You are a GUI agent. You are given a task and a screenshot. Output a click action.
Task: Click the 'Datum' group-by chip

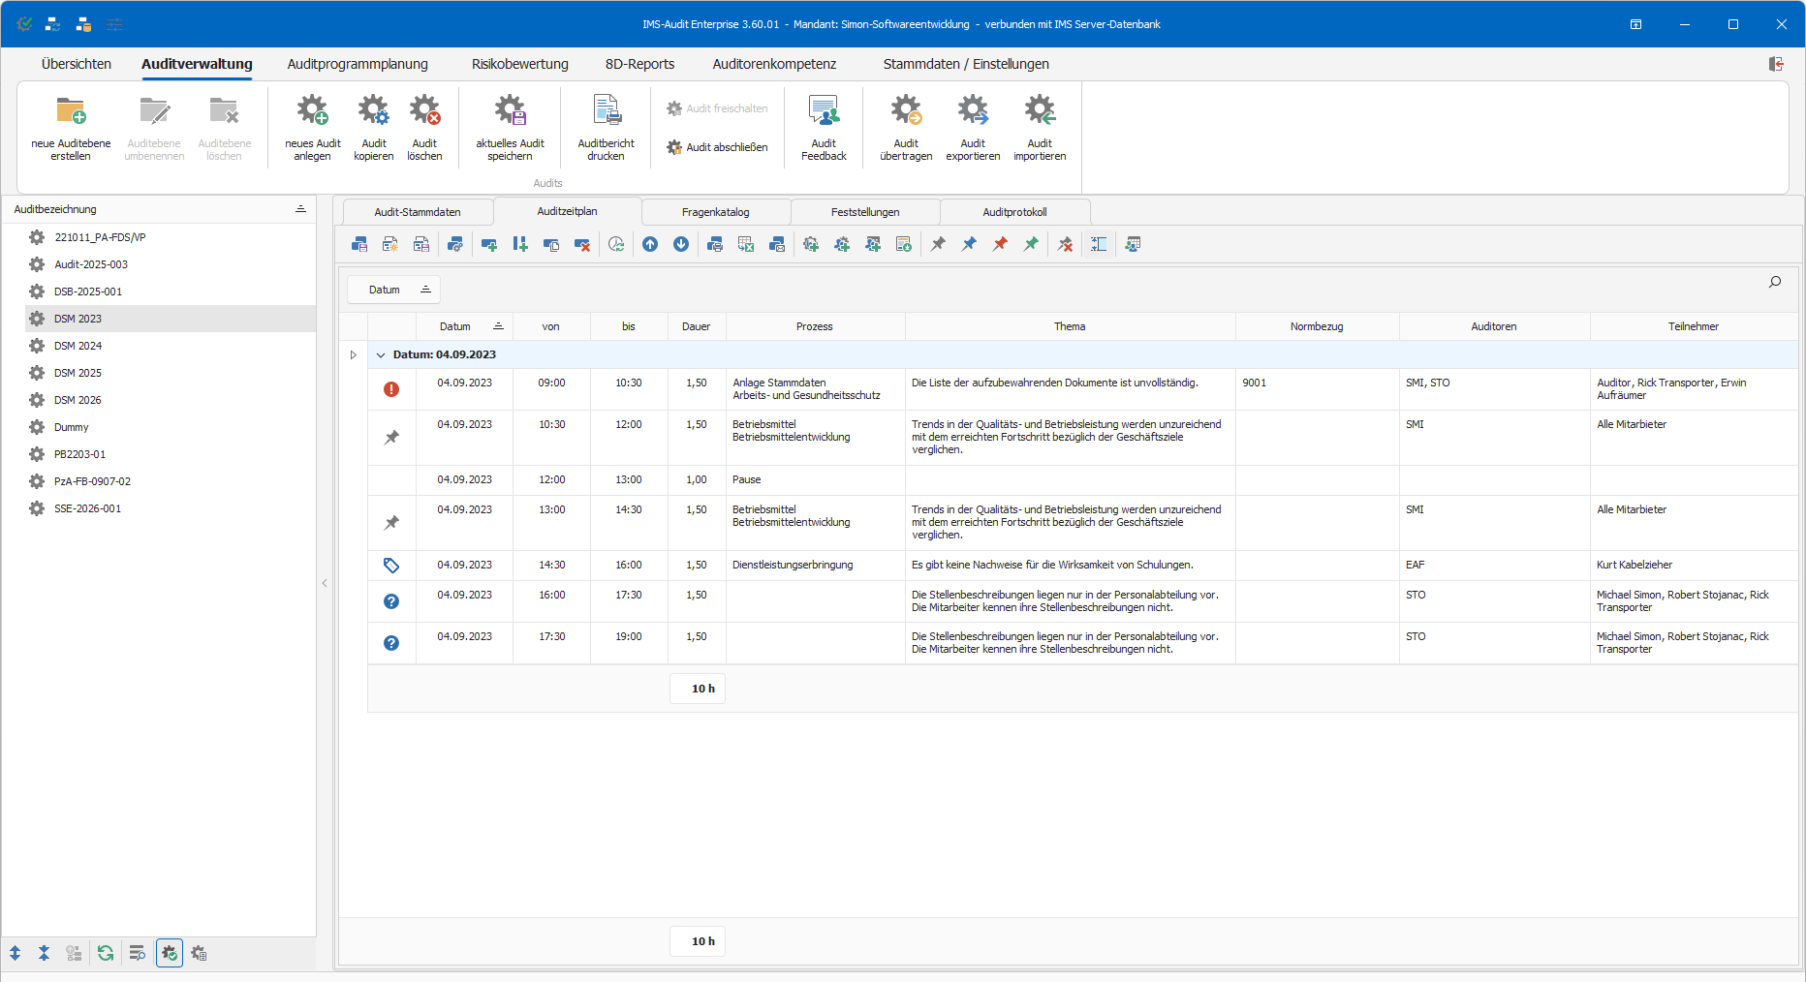pos(393,290)
